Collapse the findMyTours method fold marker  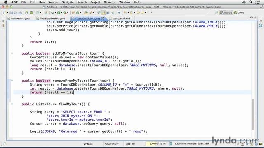coord(12,104)
